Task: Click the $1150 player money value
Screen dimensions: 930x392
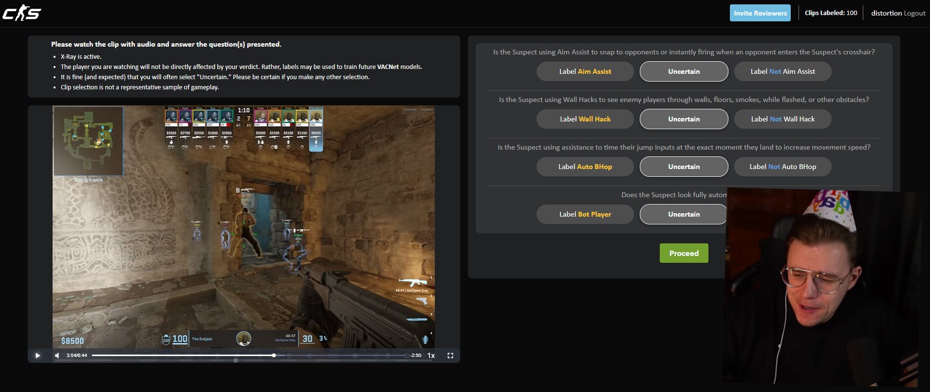Action: pyautogui.click(x=302, y=133)
